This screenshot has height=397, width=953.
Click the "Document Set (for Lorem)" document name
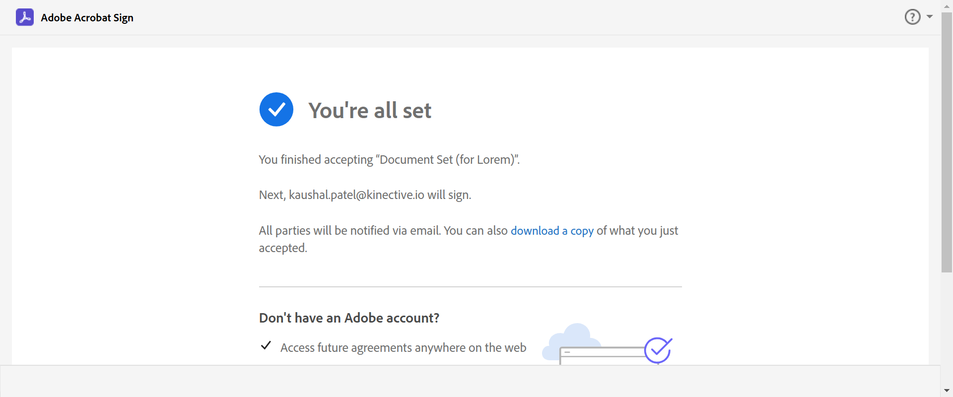(x=447, y=160)
